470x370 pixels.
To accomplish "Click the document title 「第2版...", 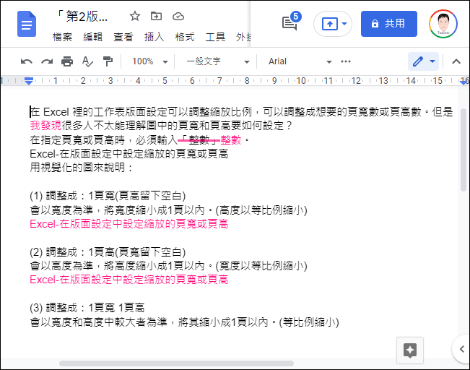I will pos(82,17).
